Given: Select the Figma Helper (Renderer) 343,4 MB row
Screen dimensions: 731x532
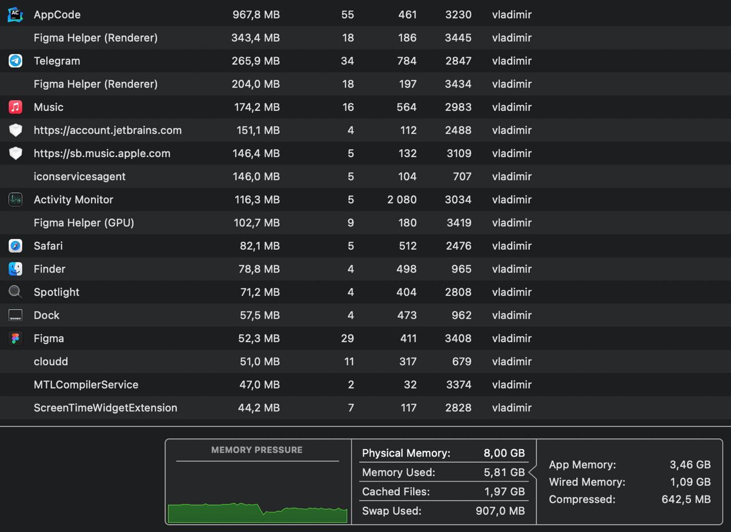Looking at the screenshot, I should (x=365, y=38).
